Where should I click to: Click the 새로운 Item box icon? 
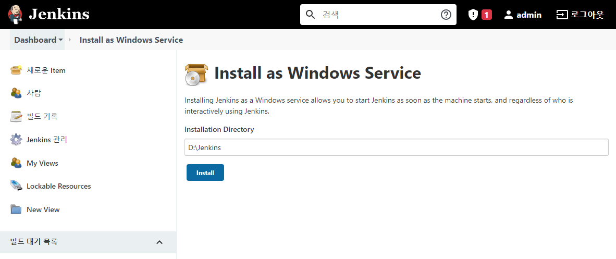(x=16, y=70)
